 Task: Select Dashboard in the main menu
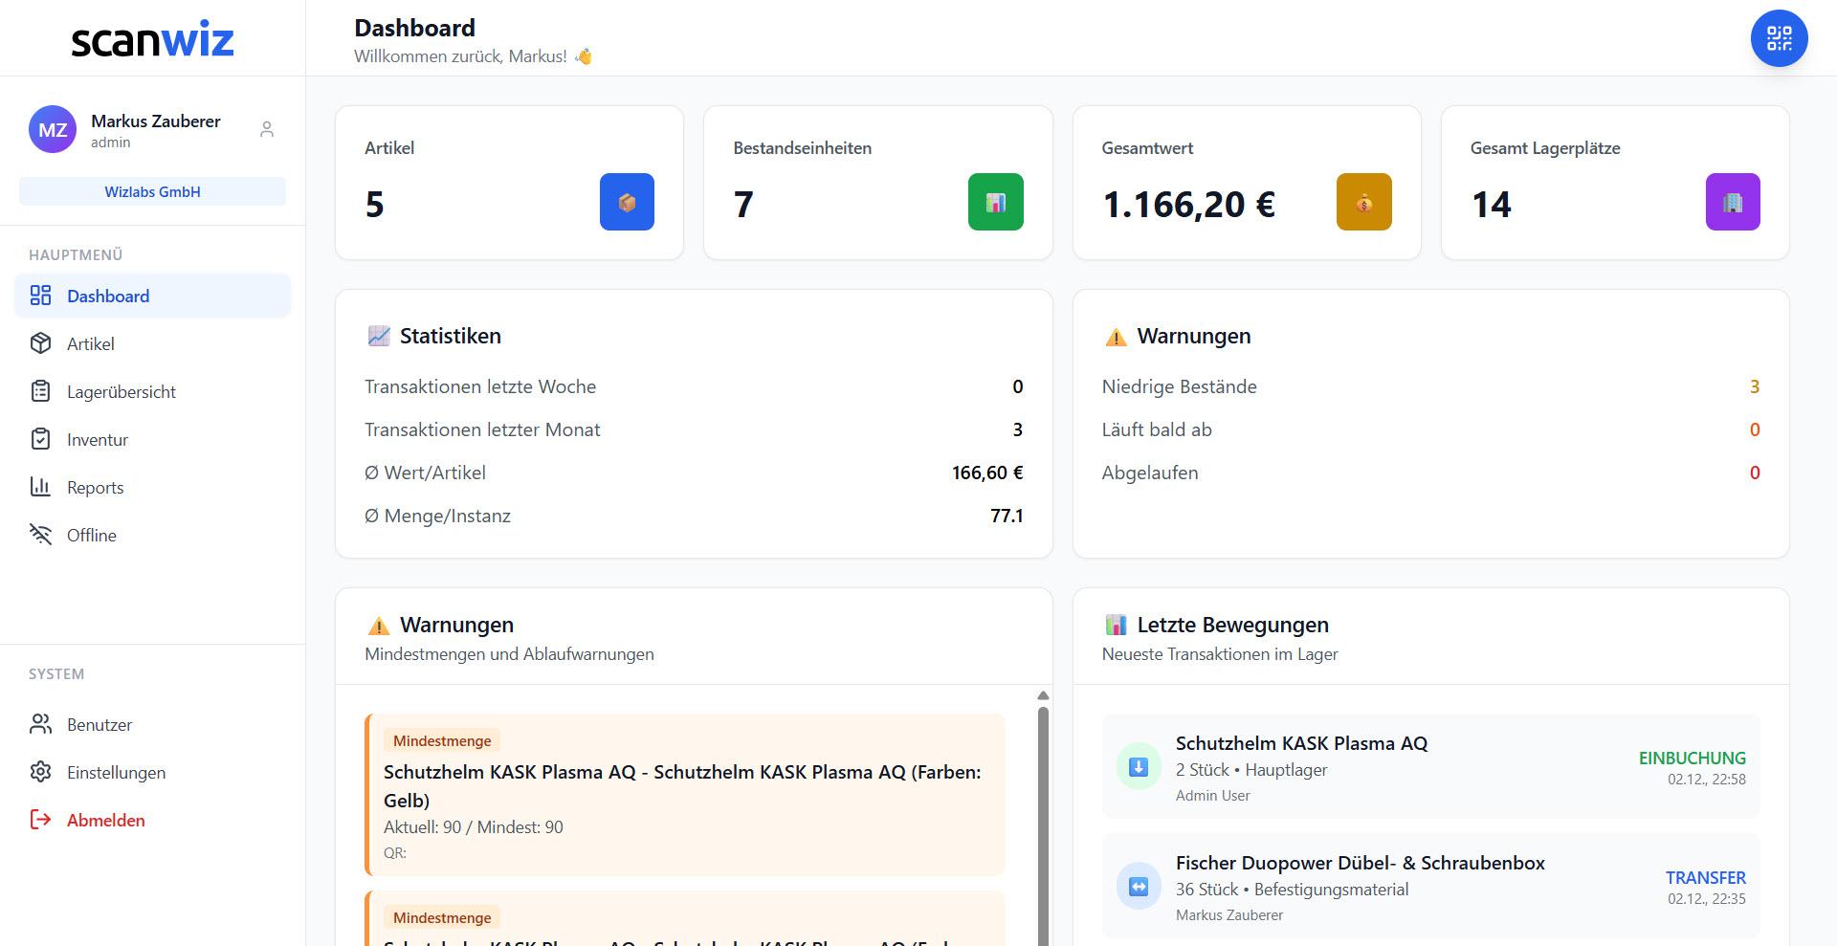pos(107,296)
